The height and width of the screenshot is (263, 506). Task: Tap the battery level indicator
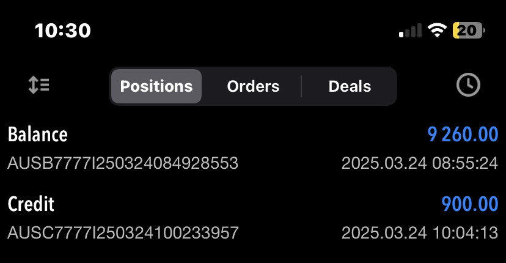pos(469,31)
